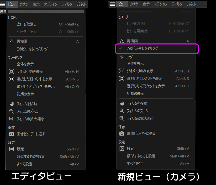Click the 選択したエレメントを表示 icon in the エディタビュー menu
216x185 pixels.
click(x=12, y=79)
